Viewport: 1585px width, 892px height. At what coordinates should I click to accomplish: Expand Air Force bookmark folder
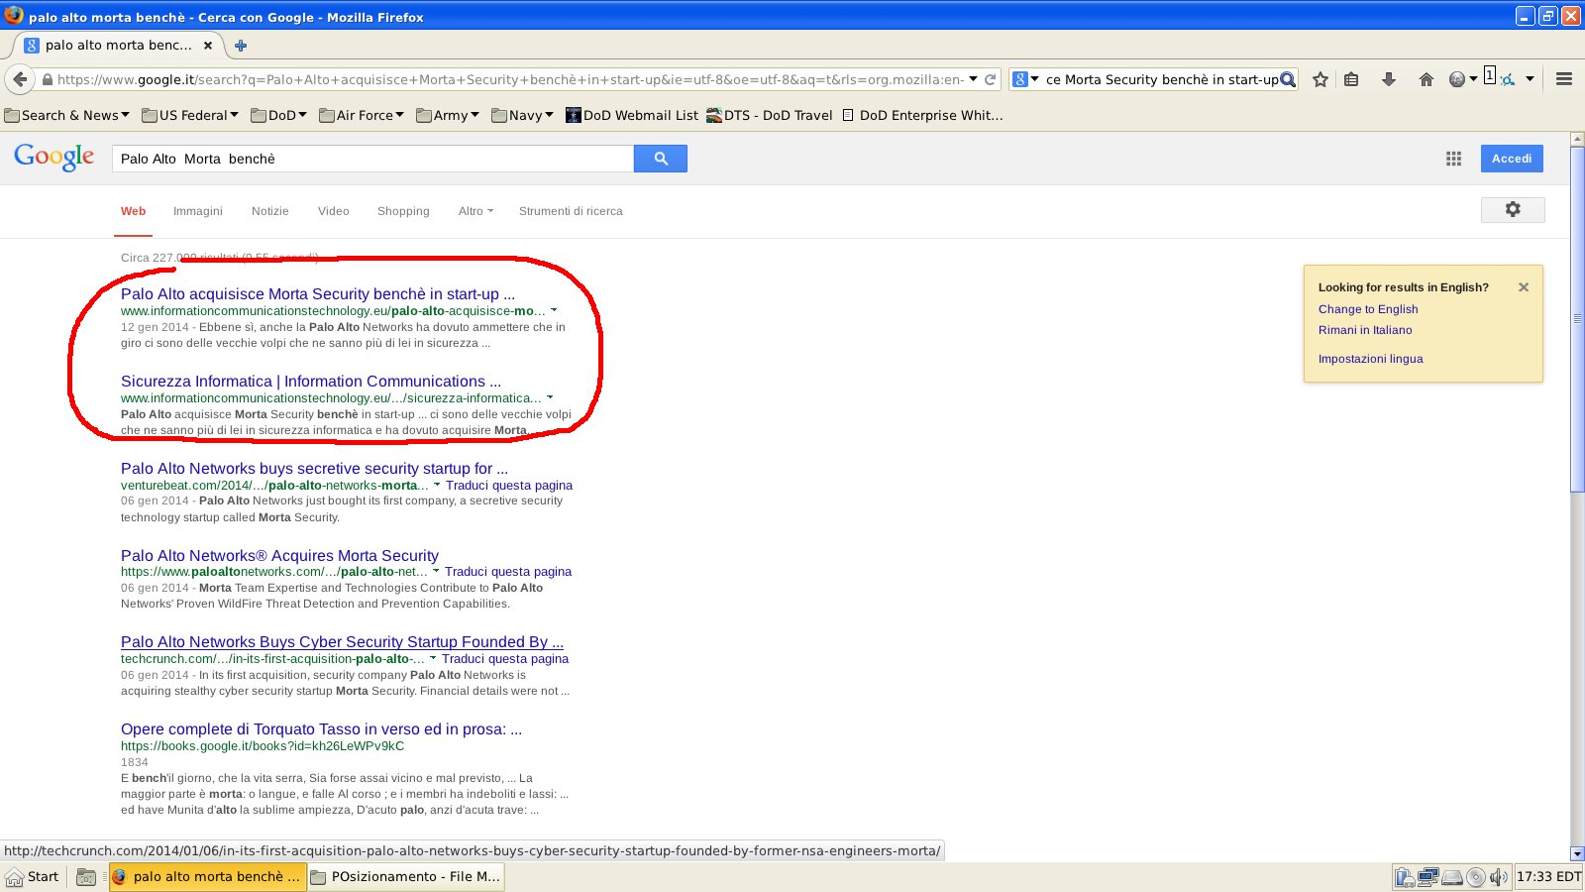[x=362, y=115]
